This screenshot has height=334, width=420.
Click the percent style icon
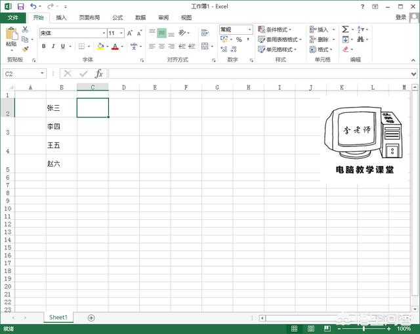[x=239, y=39]
